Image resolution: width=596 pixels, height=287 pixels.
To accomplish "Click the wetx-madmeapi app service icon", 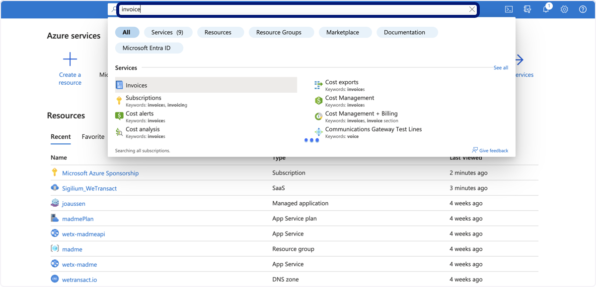I will tap(55, 233).
